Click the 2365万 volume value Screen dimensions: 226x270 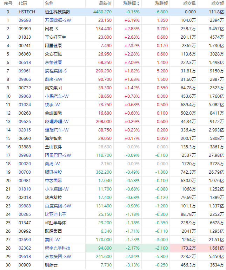[x=189, y=46]
